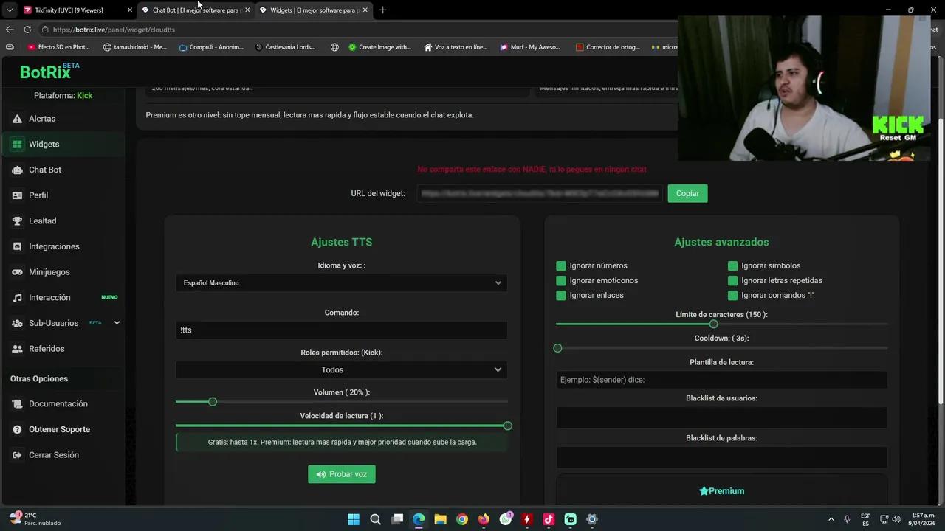Click the Cerrar Sesión logout icon
Image resolution: width=945 pixels, height=531 pixels.
17,455
